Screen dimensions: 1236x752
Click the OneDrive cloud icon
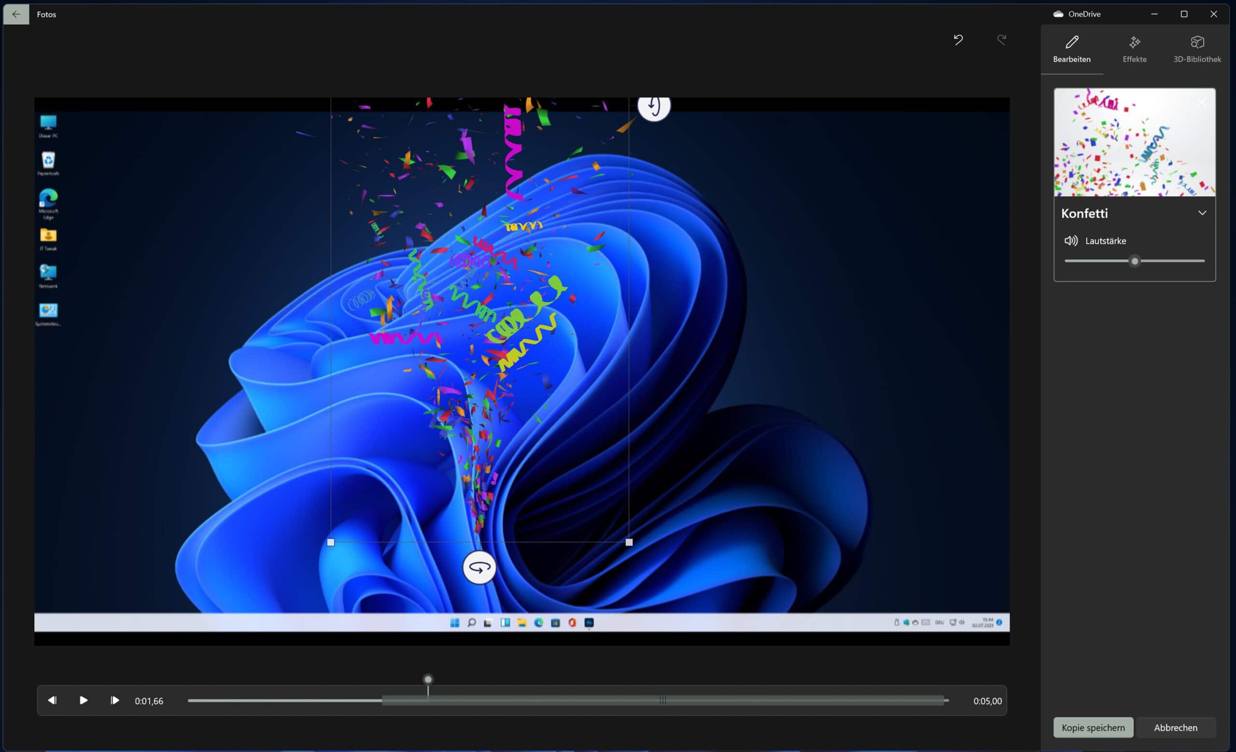[x=1058, y=14]
